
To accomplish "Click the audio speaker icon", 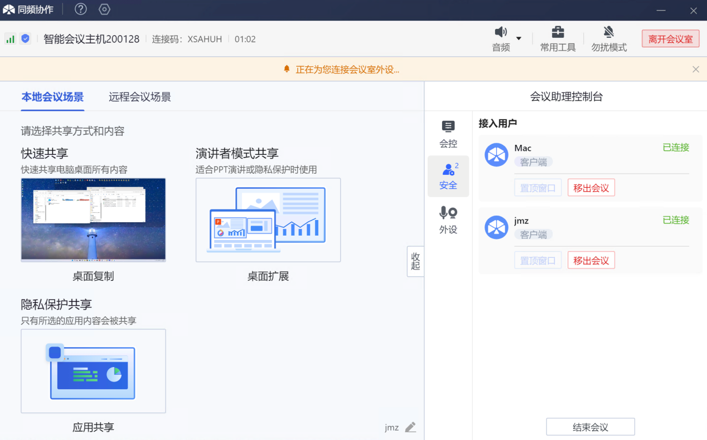I will [500, 32].
